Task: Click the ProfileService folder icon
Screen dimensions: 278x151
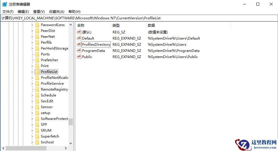Action: (x=37, y=84)
